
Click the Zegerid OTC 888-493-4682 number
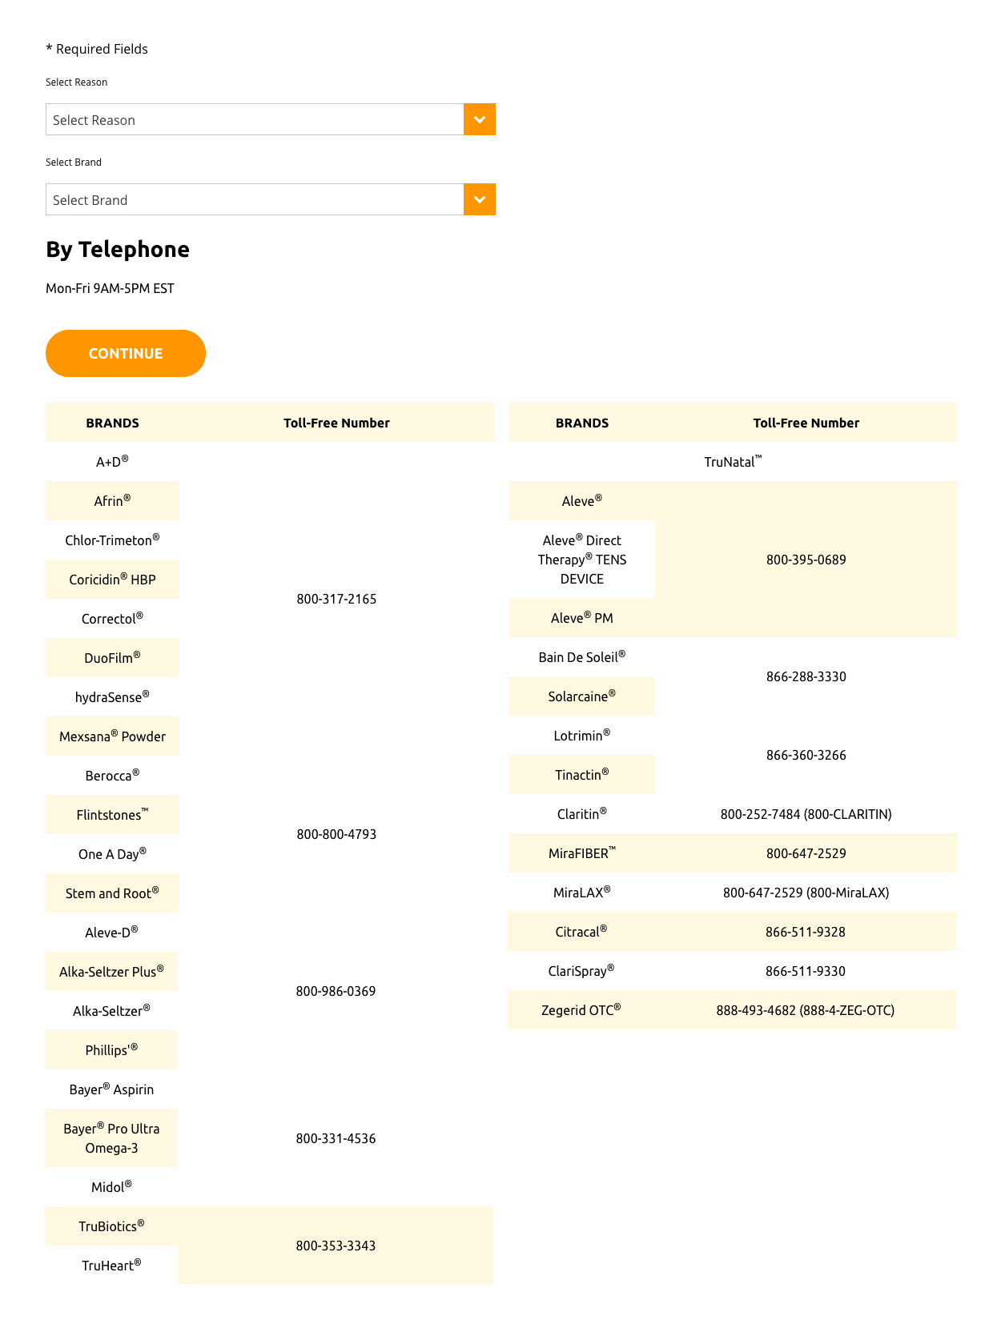coord(805,1010)
